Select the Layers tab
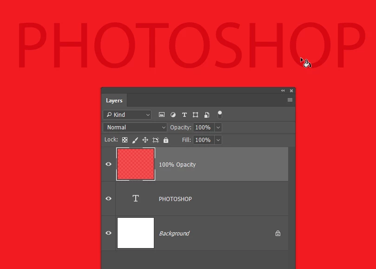Viewport: 376px width, 269px height. [x=114, y=101]
